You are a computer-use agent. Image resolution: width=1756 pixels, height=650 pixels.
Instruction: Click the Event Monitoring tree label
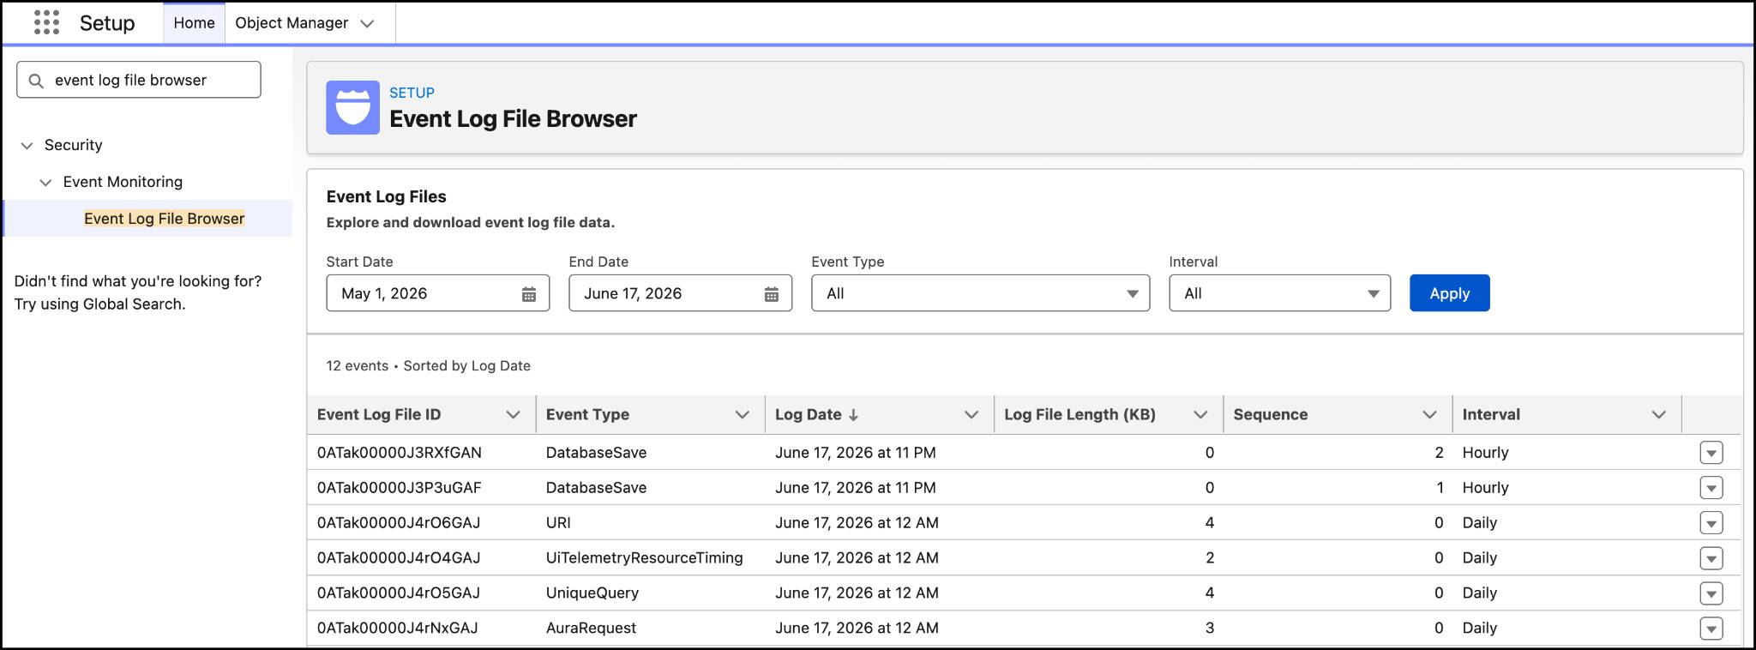123,183
